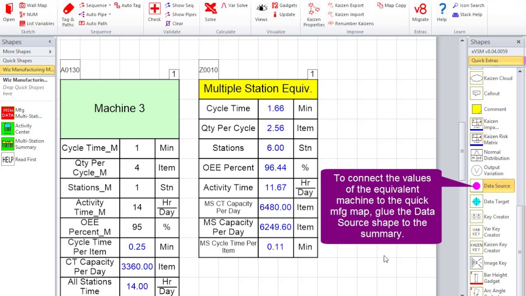Click Kaizen Import
The width and height of the screenshot is (526, 296).
coord(346,14)
